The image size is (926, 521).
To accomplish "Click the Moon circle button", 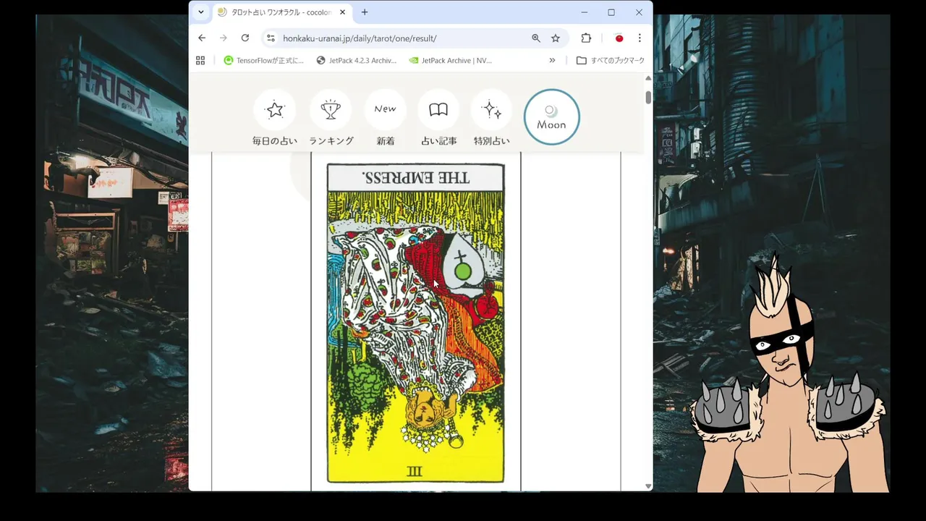I will 551,117.
